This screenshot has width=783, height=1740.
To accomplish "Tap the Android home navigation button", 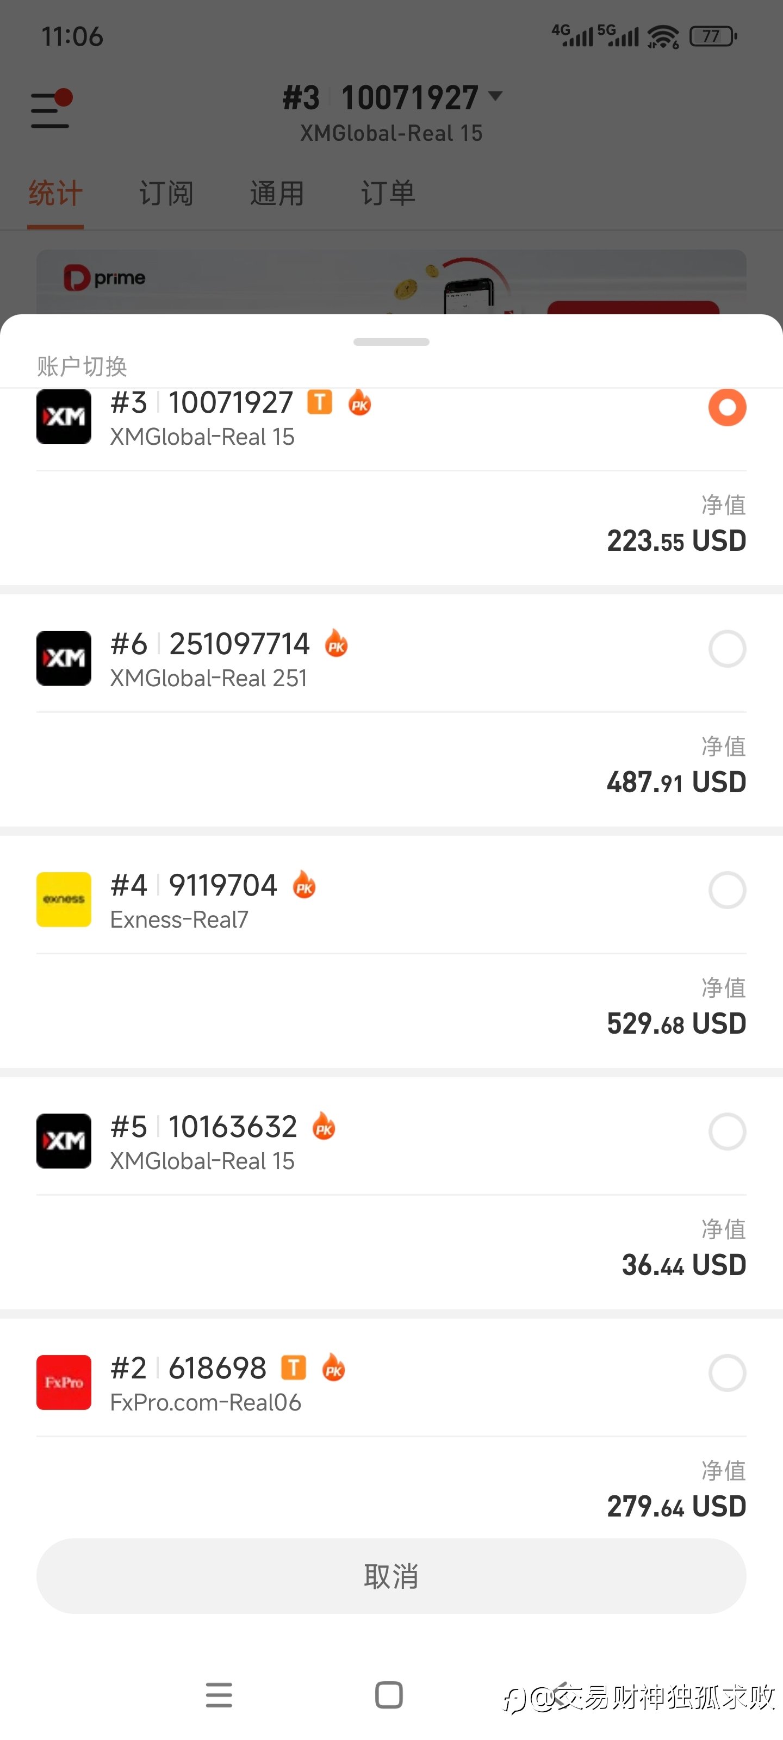I will click(x=389, y=1695).
